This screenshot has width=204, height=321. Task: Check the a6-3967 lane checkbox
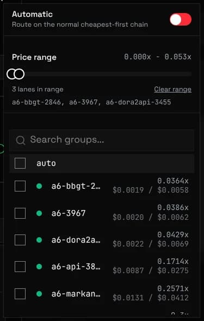pos(20,213)
